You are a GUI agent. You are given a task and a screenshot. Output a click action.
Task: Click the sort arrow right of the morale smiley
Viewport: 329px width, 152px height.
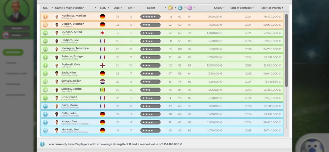tap(195, 8)
